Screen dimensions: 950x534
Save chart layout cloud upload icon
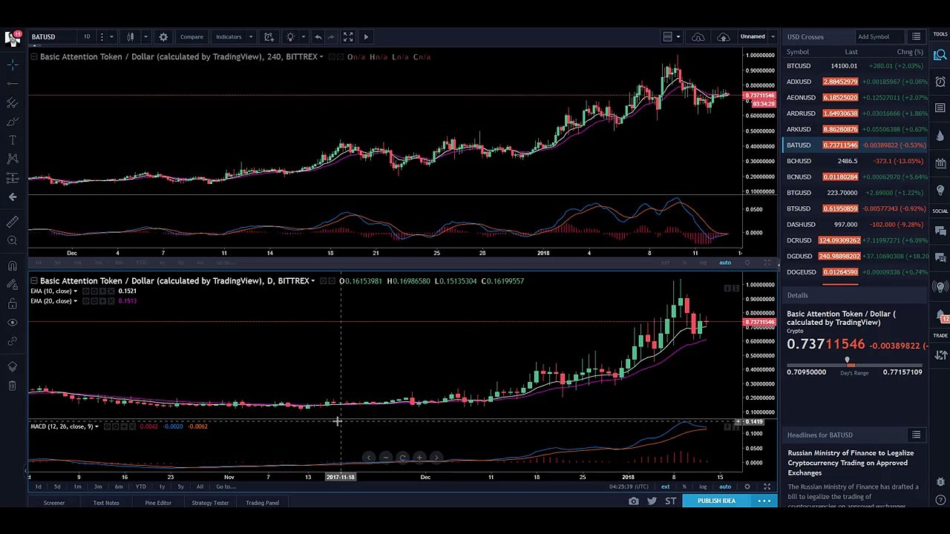[x=723, y=36]
